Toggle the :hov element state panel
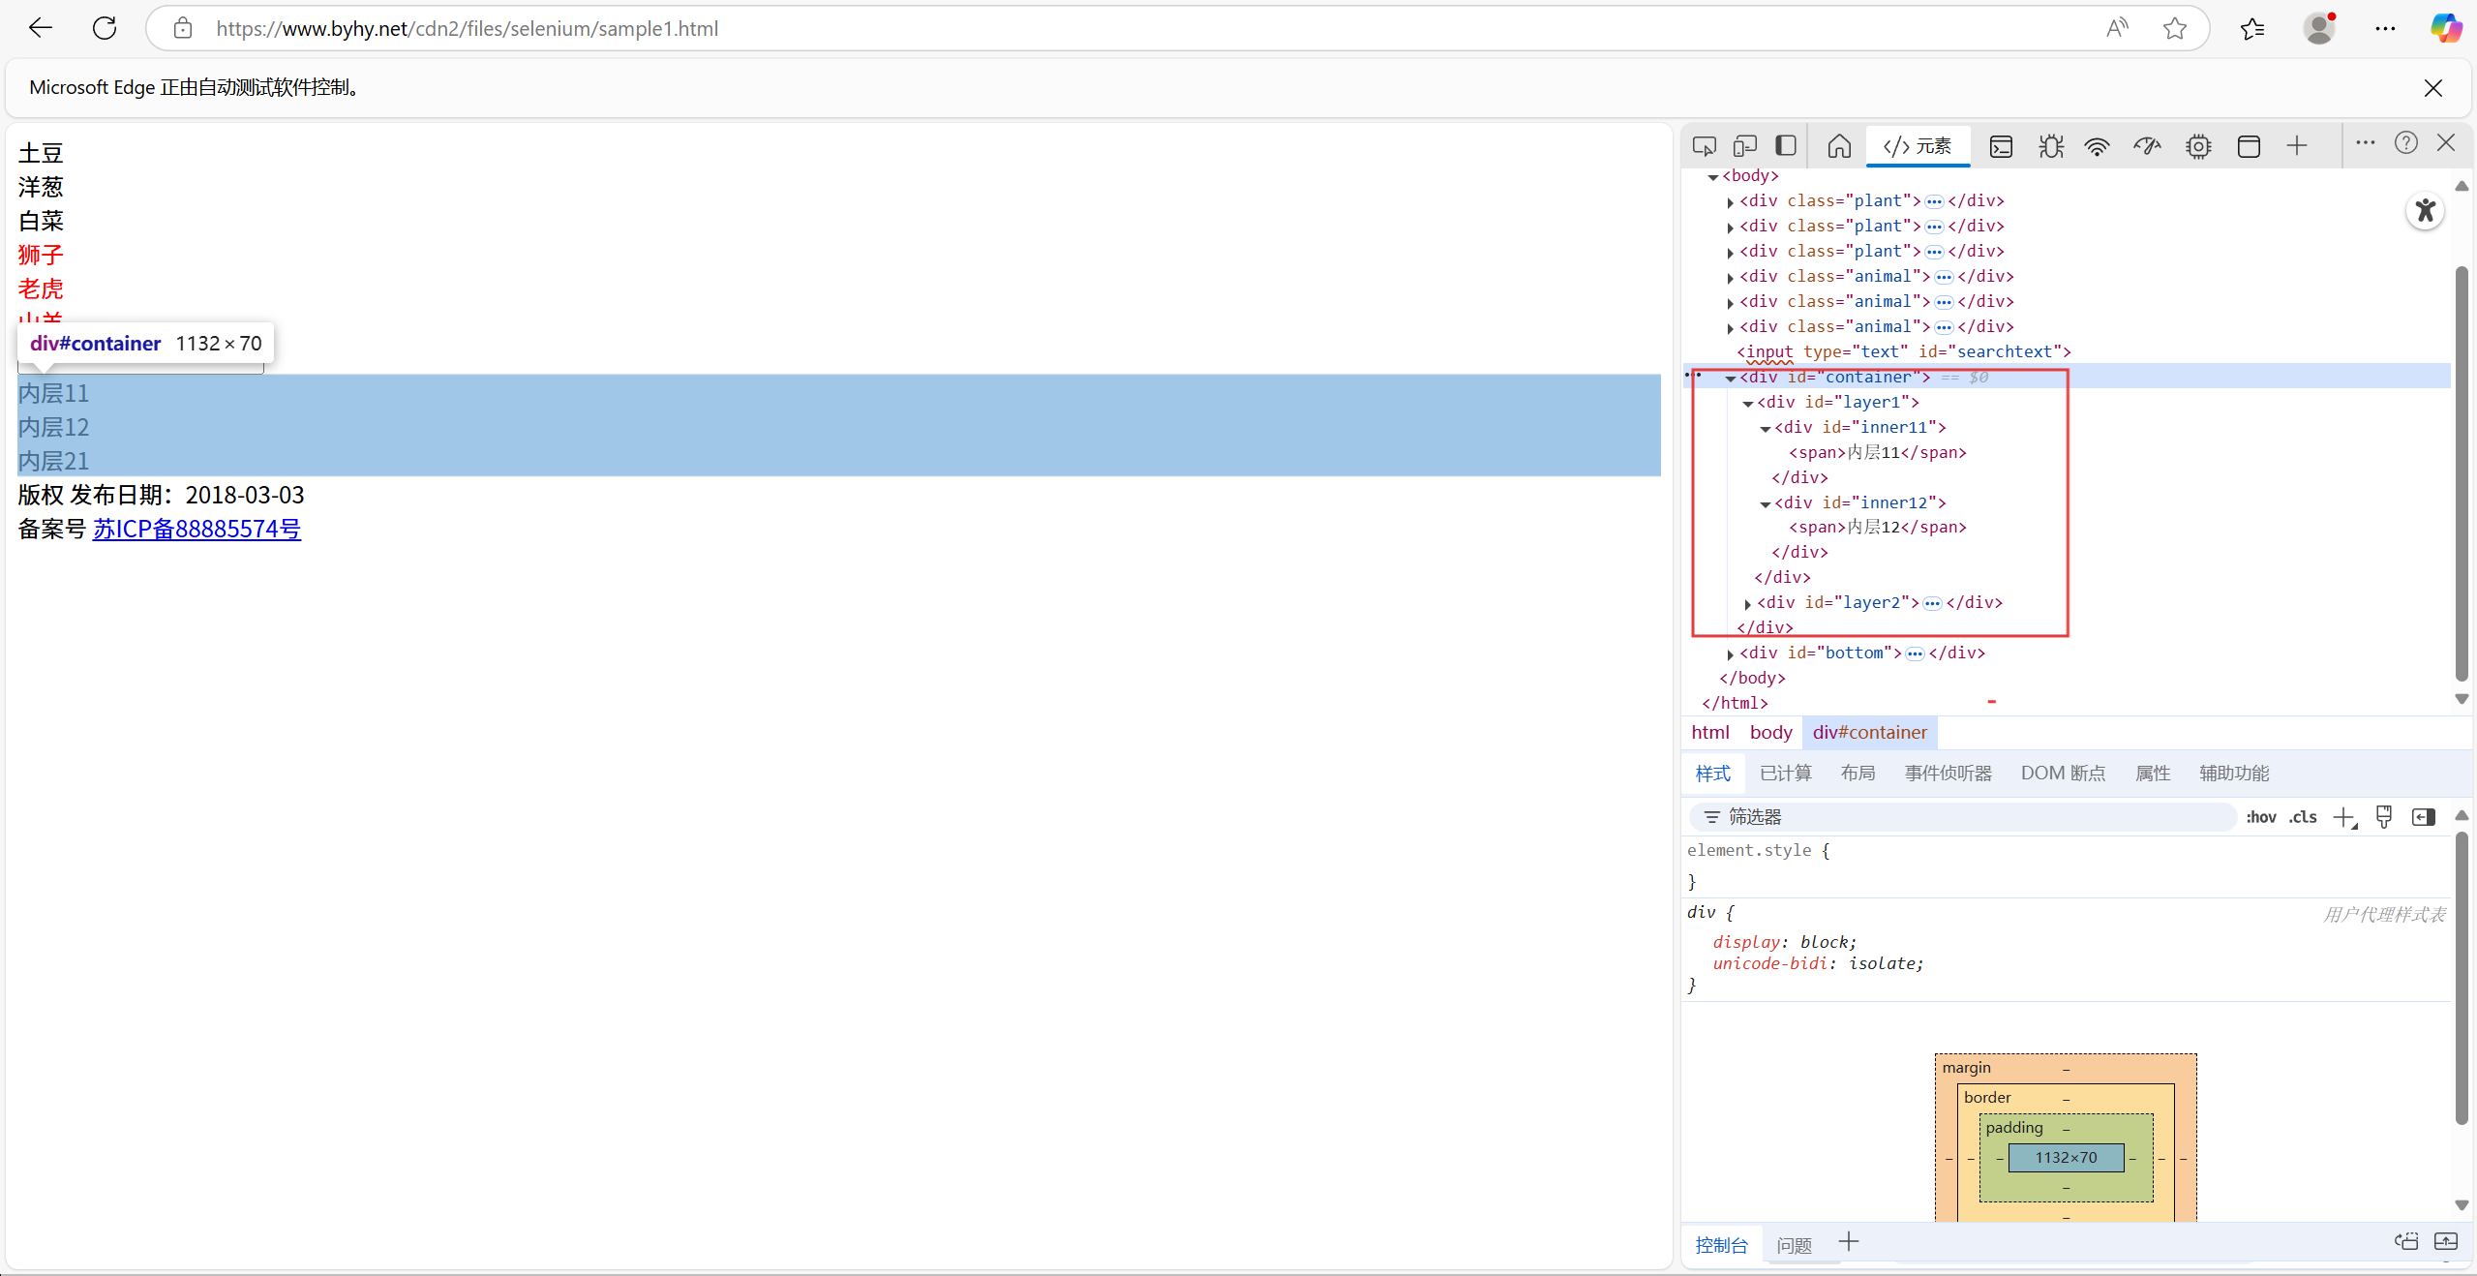Screen dimensions: 2477x1276 [2260, 817]
